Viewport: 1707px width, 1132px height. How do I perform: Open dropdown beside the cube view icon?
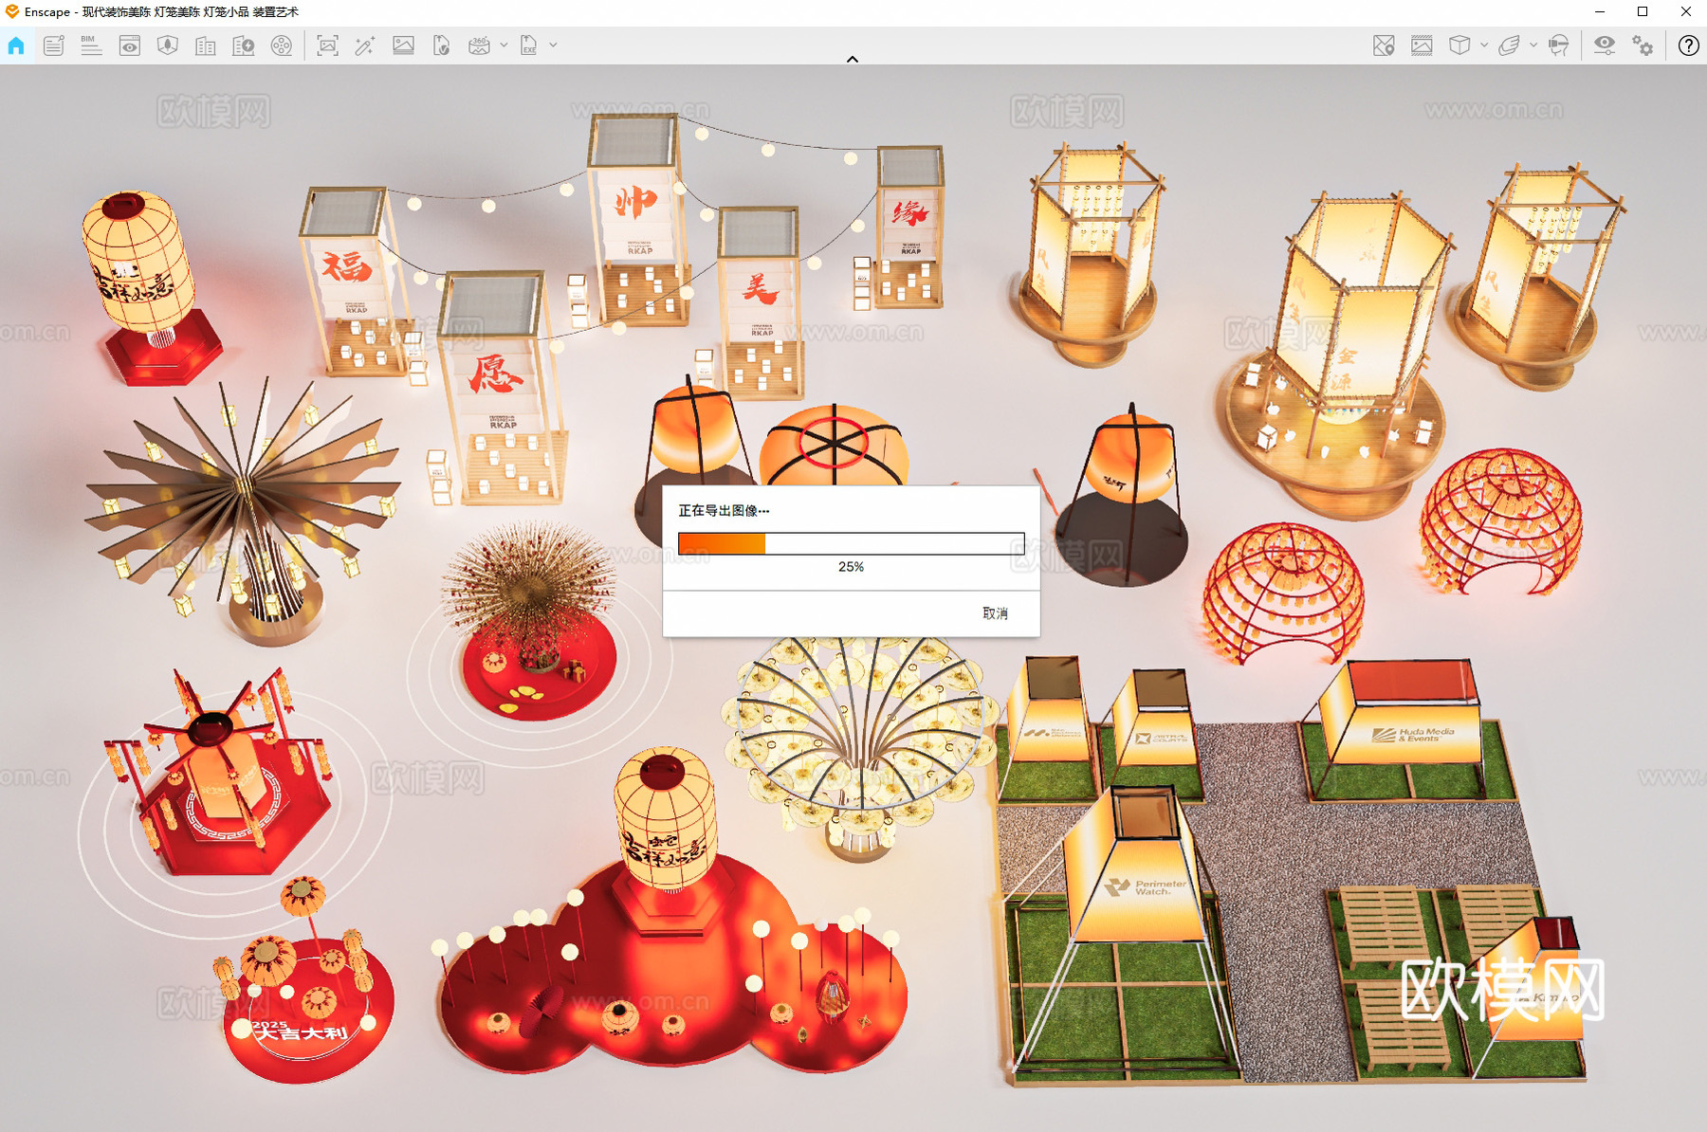point(1484,45)
